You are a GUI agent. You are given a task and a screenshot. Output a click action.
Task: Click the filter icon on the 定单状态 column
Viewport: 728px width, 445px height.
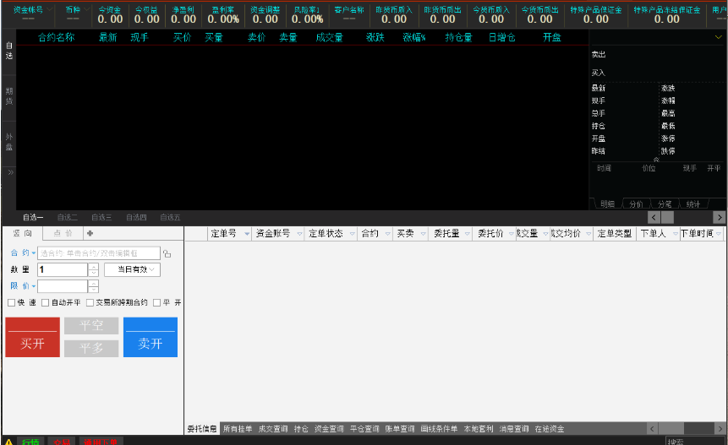351,234
